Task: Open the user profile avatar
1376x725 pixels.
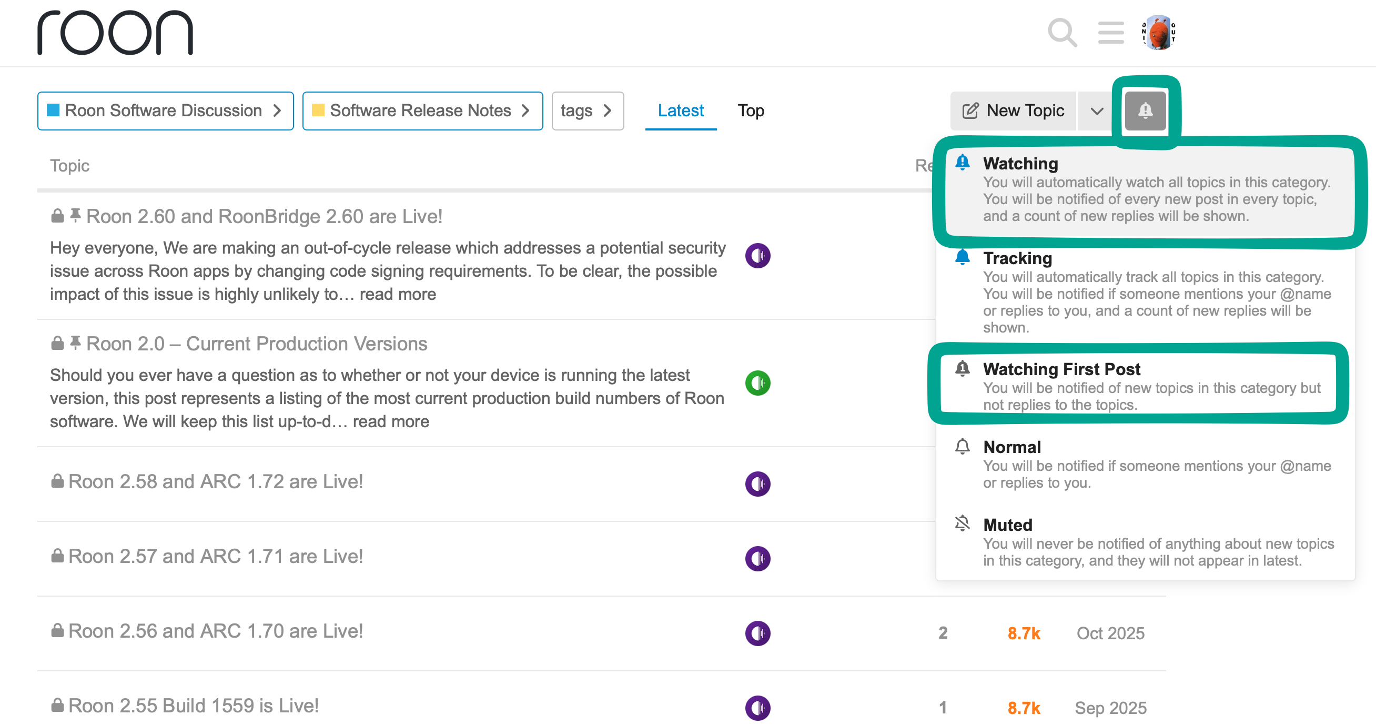Action: (x=1158, y=33)
